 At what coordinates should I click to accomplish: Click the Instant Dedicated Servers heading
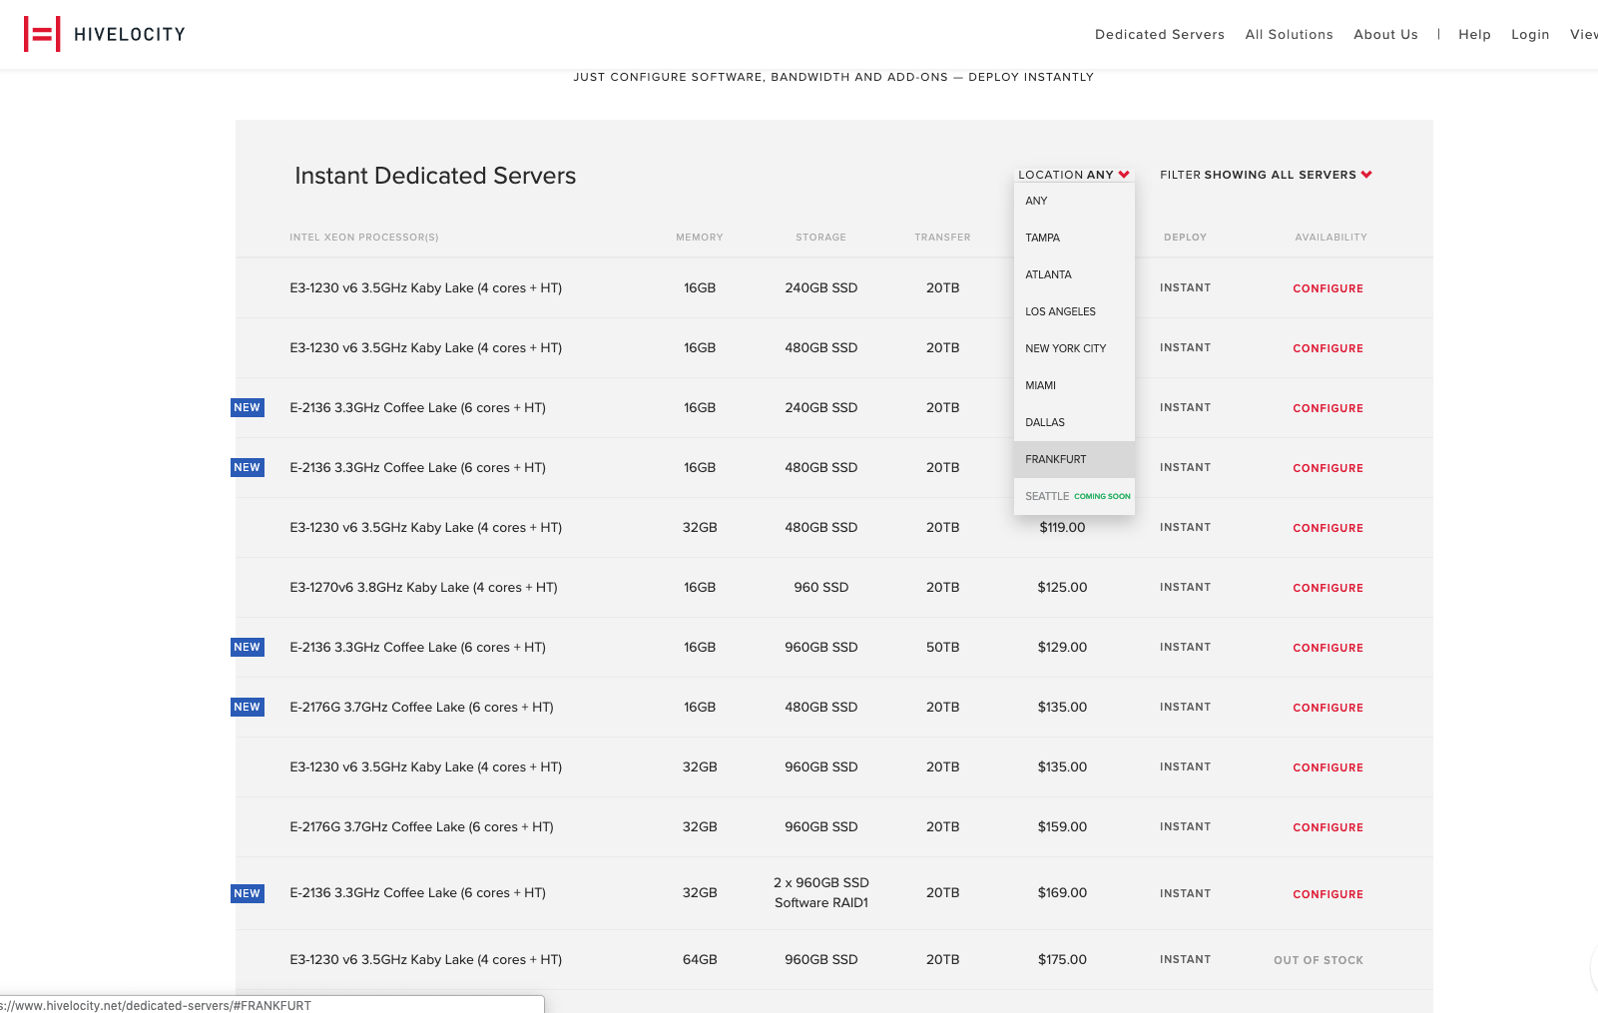(435, 176)
